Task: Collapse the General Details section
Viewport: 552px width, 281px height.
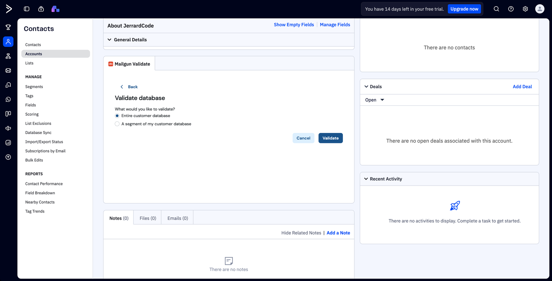Action: click(109, 40)
